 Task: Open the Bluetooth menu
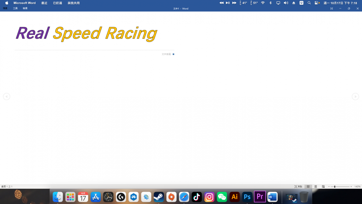point(271,3)
